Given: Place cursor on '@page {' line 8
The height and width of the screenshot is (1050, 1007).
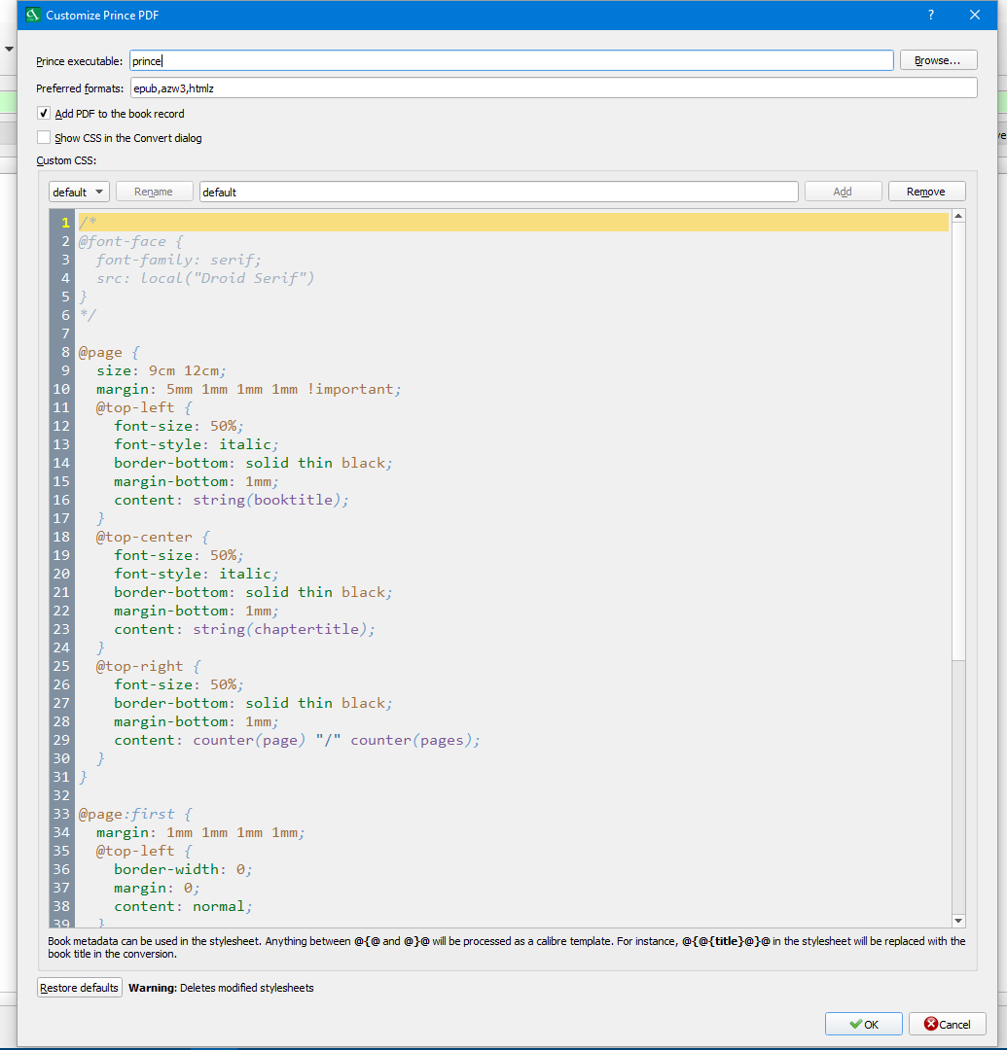Looking at the screenshot, I should point(109,352).
